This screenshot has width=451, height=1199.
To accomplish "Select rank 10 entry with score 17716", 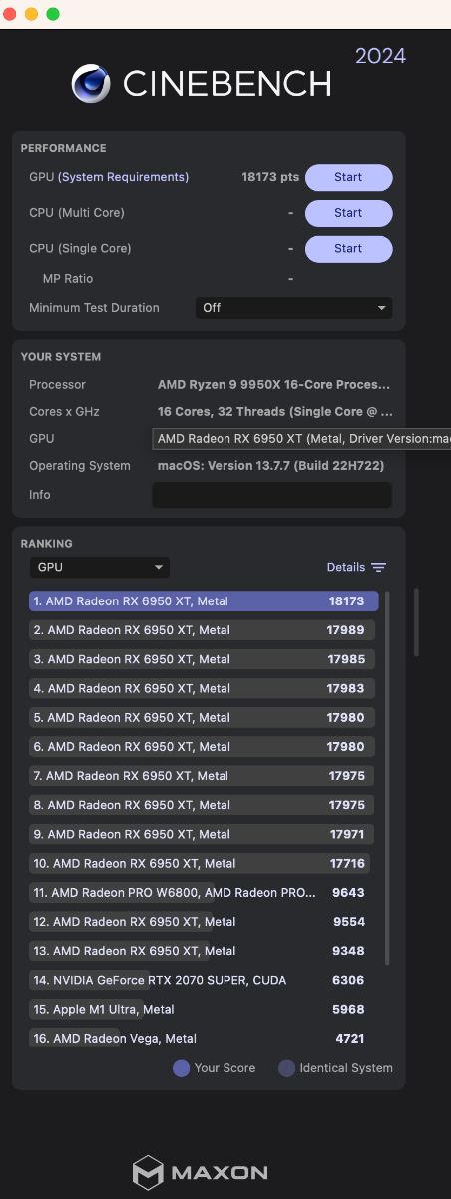I will click(204, 863).
